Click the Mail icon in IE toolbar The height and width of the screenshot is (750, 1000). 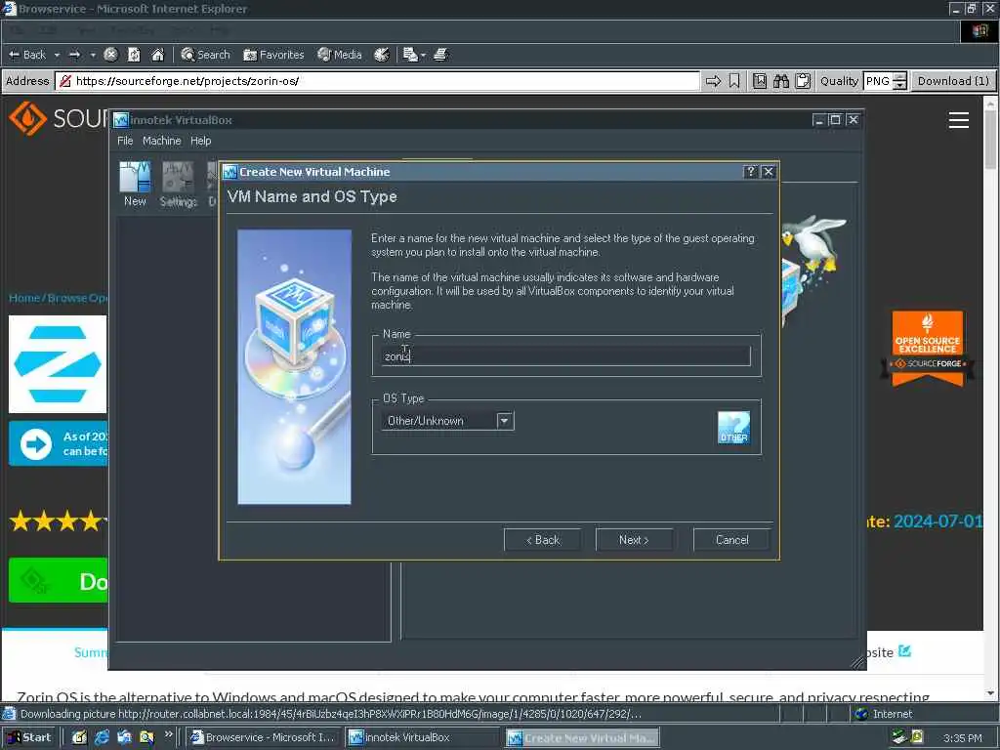(x=410, y=55)
